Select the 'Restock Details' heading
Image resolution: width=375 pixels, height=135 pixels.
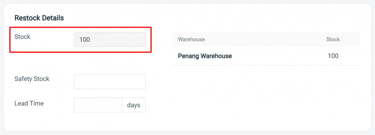[39, 18]
